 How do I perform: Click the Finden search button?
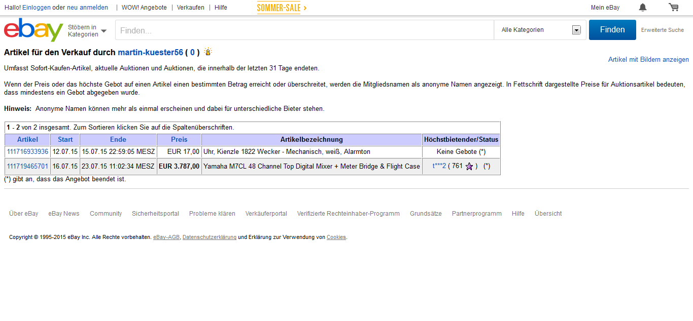(x=612, y=30)
